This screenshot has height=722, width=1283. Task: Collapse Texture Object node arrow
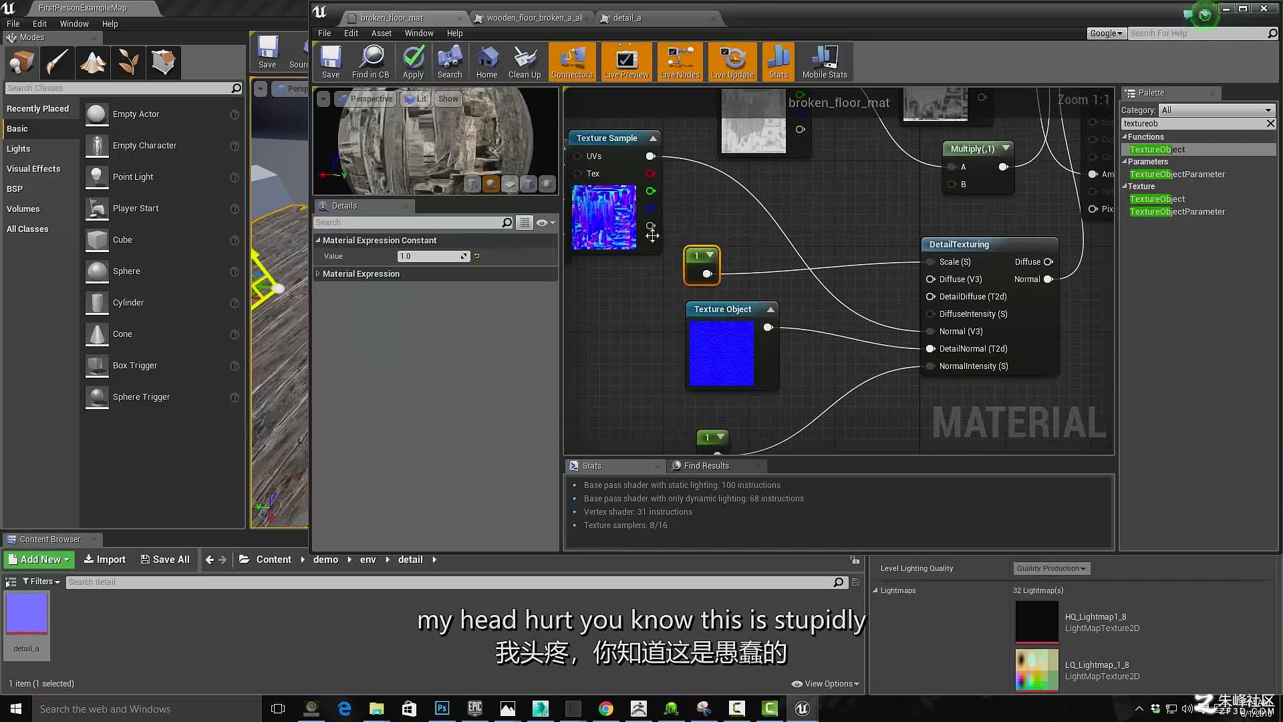coord(770,309)
